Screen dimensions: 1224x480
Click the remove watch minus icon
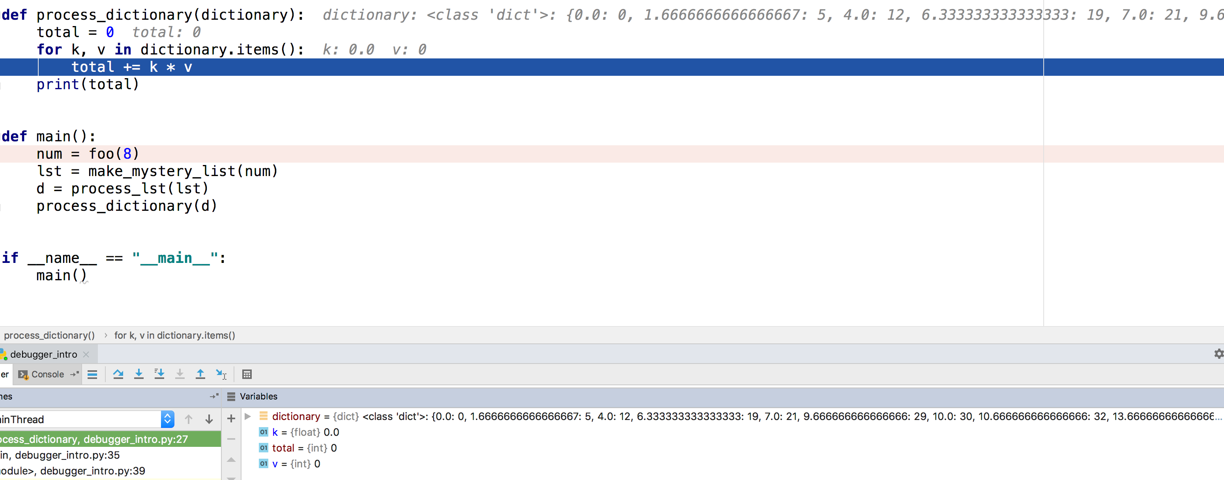pyautogui.click(x=231, y=439)
